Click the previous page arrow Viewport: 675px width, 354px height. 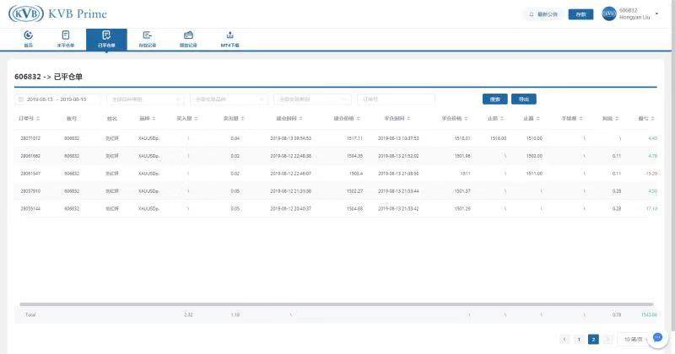(x=564, y=339)
